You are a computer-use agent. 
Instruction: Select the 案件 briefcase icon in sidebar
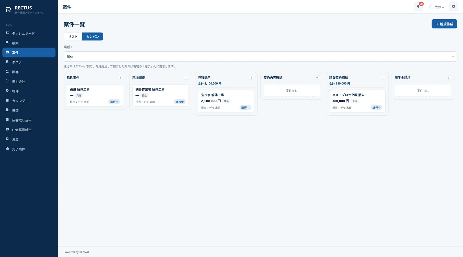click(7, 52)
